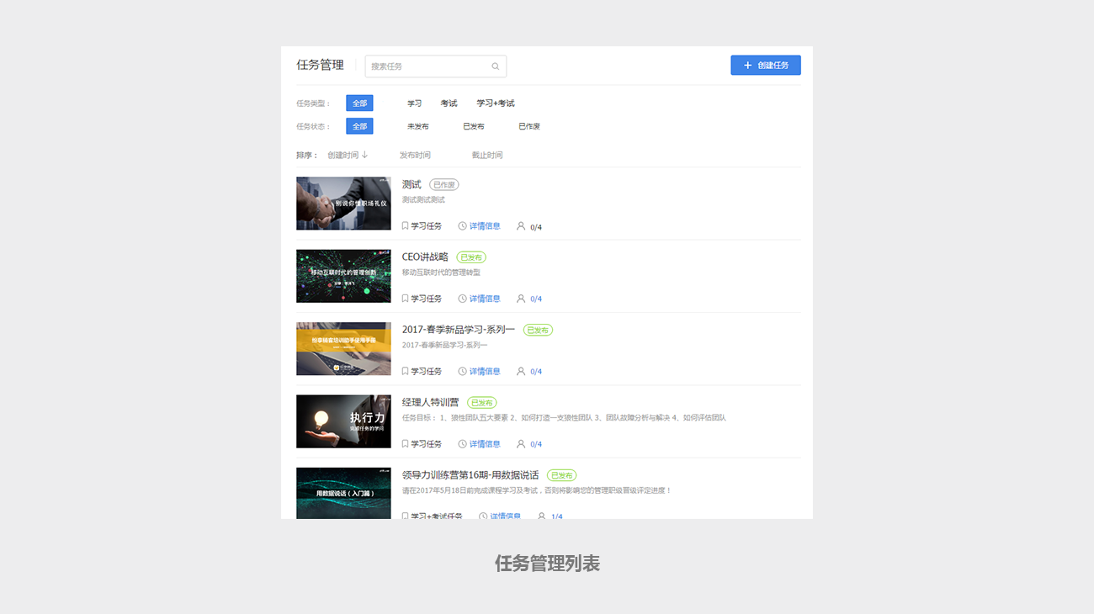Screen dimensions: 1094x614
Task: Click the 用数据说话 task thumbnail
Action: [343, 493]
